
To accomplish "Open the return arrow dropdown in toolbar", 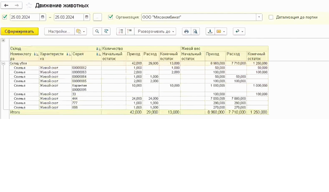I will (239, 32).
